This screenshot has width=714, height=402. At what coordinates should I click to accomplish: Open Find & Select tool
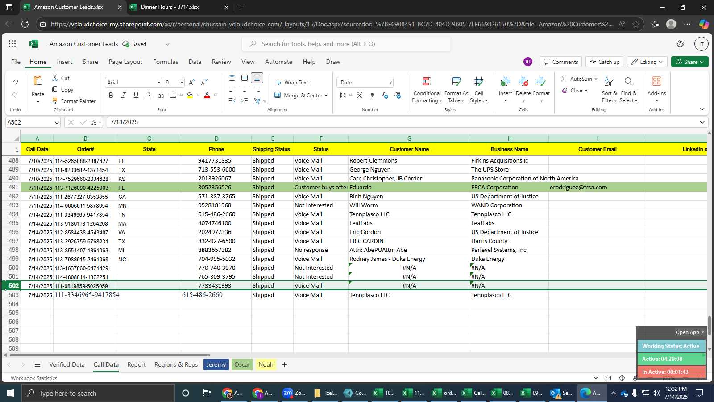point(629,90)
